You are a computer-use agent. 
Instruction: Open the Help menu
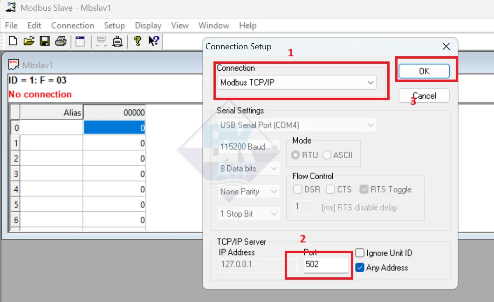tap(247, 26)
